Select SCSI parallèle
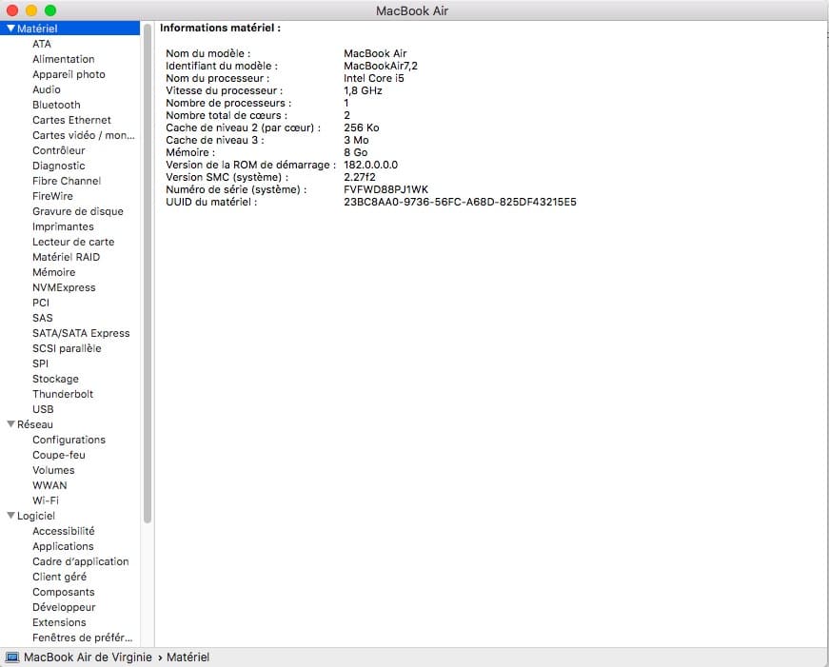 click(67, 348)
